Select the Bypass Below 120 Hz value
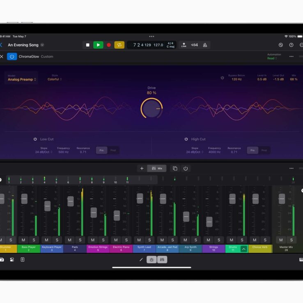The width and height of the screenshot is (303, 303). 236,79
